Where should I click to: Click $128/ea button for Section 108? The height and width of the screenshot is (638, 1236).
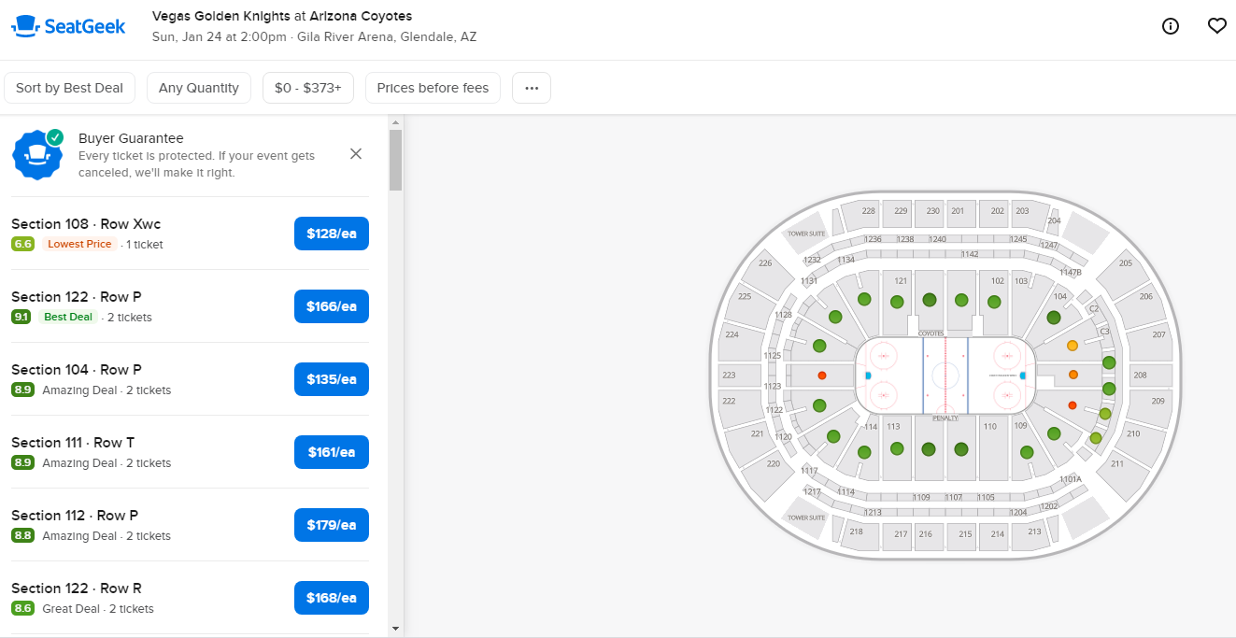332,234
